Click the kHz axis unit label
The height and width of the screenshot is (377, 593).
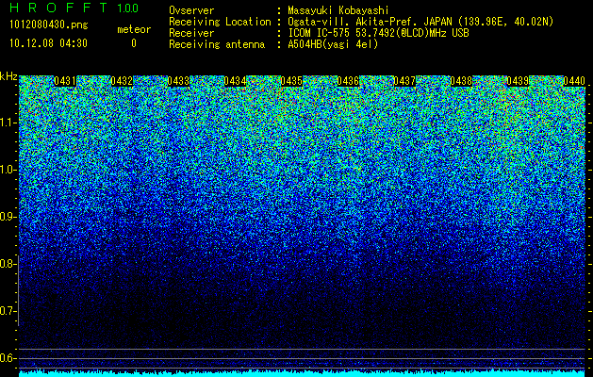(x=8, y=76)
